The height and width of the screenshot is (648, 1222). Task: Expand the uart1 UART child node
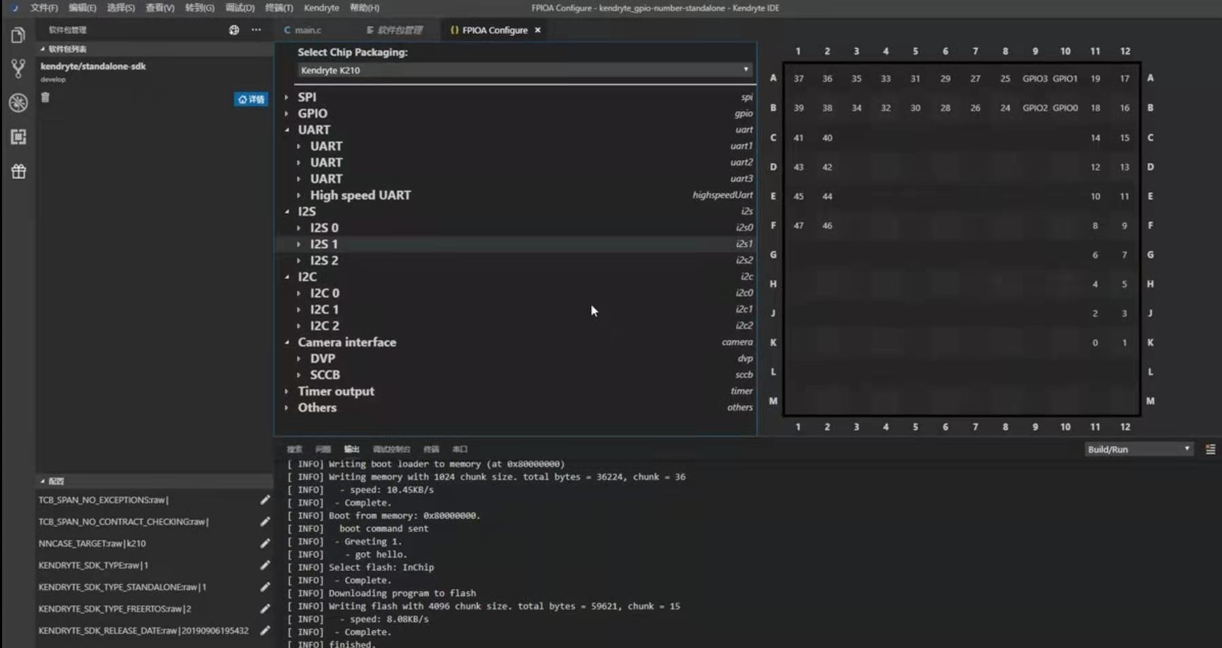(x=299, y=146)
